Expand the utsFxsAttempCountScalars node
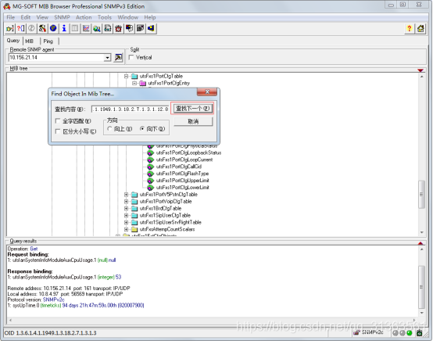Screen dimensions: 433x341 tap(126, 229)
